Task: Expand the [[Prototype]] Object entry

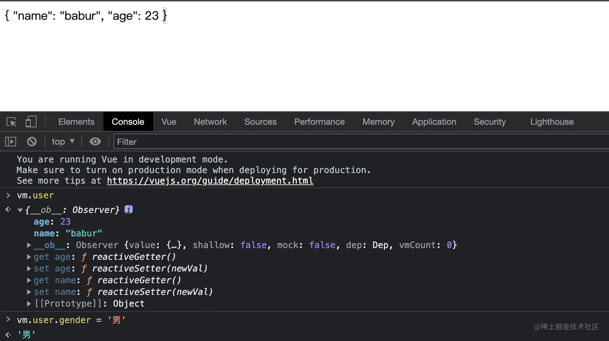Action: [29, 304]
